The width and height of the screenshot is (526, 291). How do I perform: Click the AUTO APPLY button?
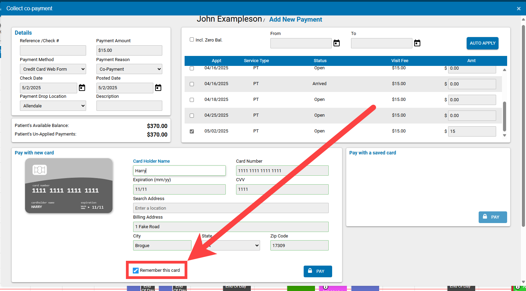pyautogui.click(x=482, y=43)
